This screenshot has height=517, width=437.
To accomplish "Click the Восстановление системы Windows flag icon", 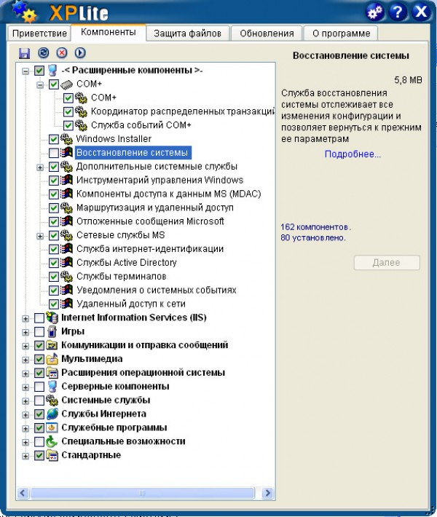I will [x=66, y=152].
